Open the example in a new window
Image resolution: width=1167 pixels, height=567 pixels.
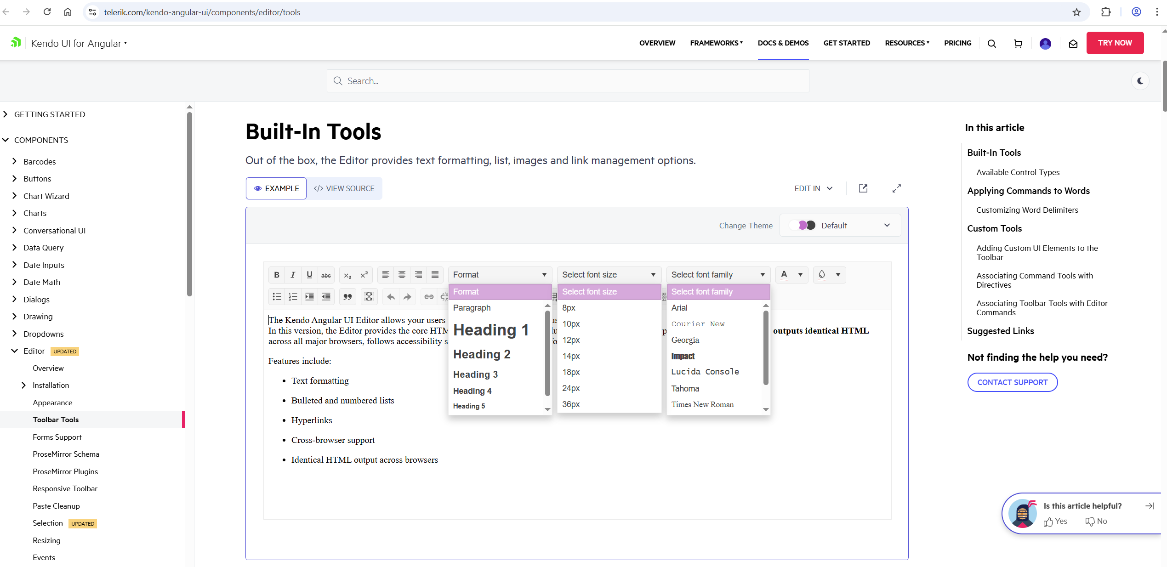point(863,188)
